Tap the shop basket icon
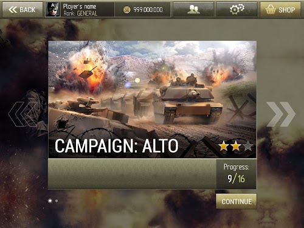This screenshot has height=228, width=304. pos(271,9)
